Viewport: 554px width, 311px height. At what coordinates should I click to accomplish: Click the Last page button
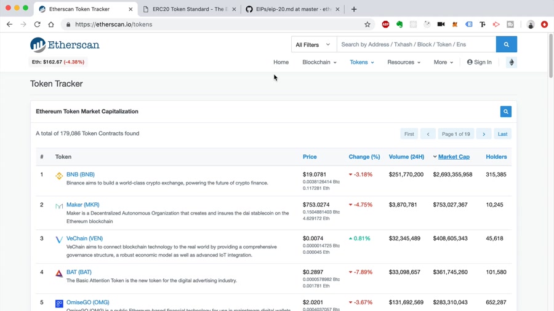502,134
